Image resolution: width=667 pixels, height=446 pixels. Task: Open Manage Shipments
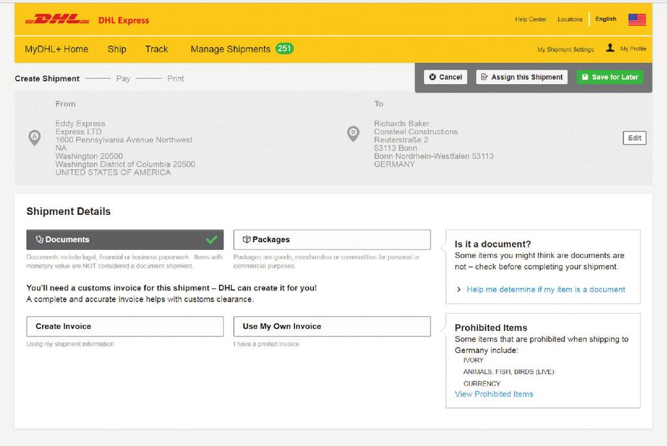tap(231, 49)
